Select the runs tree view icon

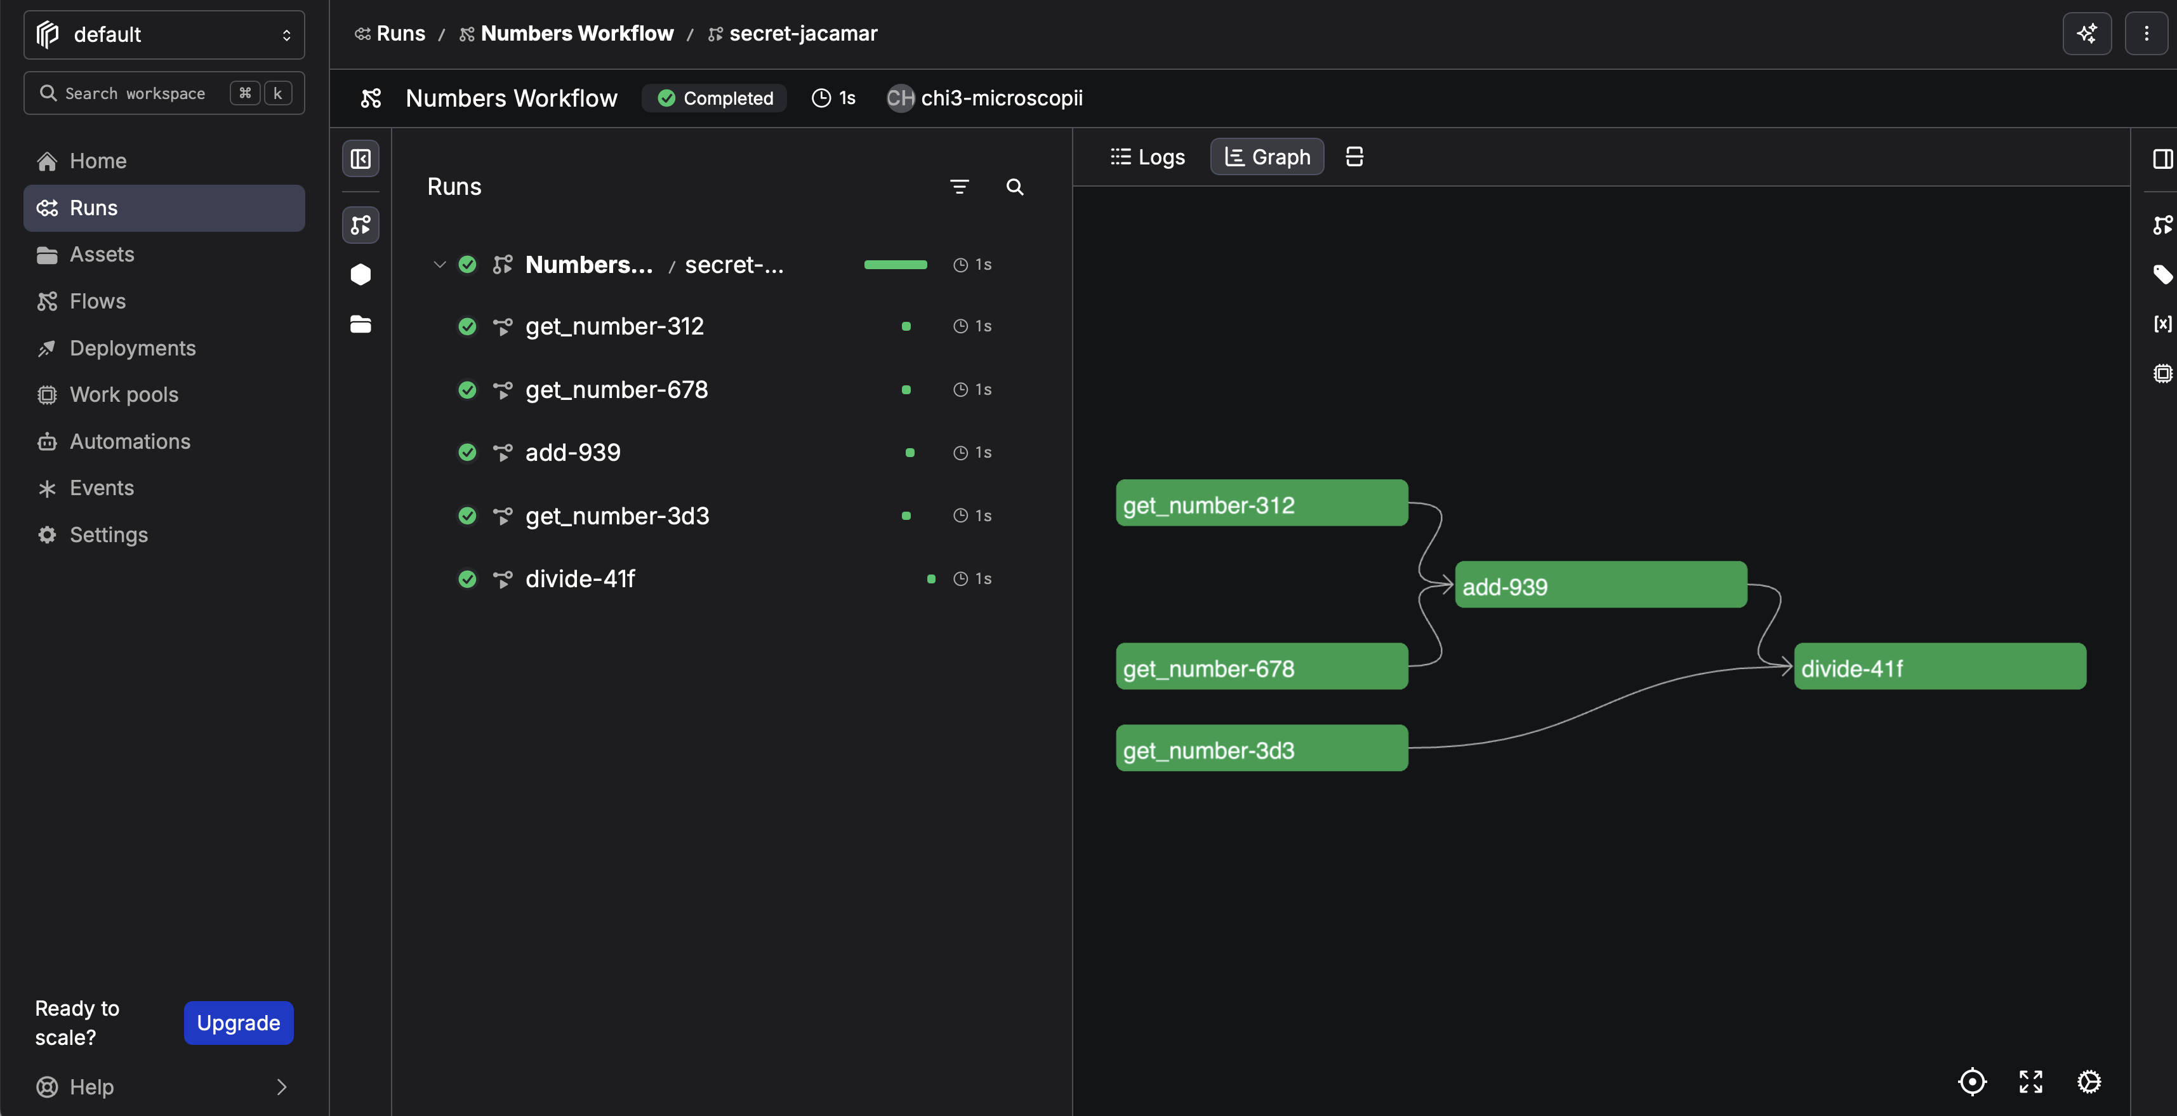pos(361,225)
